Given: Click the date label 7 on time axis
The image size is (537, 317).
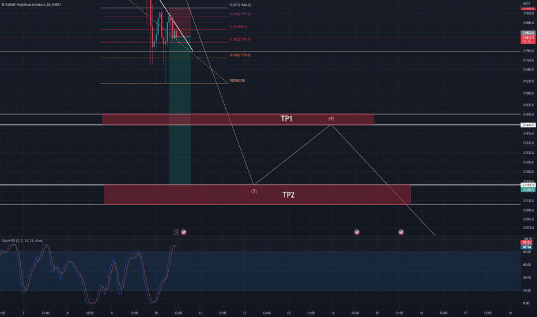Looking at the screenshot, I should coord(23,313).
